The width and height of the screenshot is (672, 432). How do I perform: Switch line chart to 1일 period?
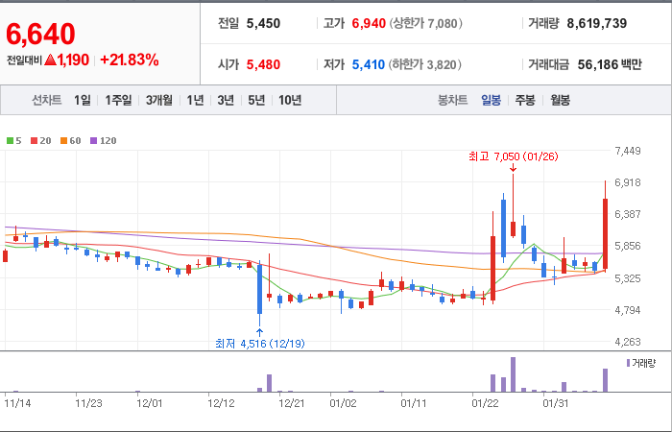pos(82,100)
